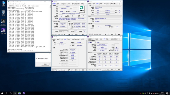Viewport: 170px width, 95px height.
Task: Open taskbar search magnifier
Action: pos(6,93)
